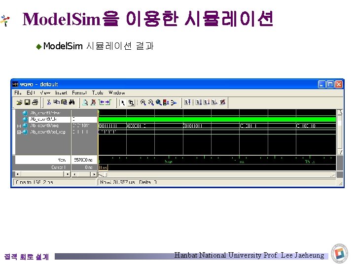Image resolution: width=355 pixels, height=266 pixels.
Task: Open the Insert menu
Action: point(61,93)
